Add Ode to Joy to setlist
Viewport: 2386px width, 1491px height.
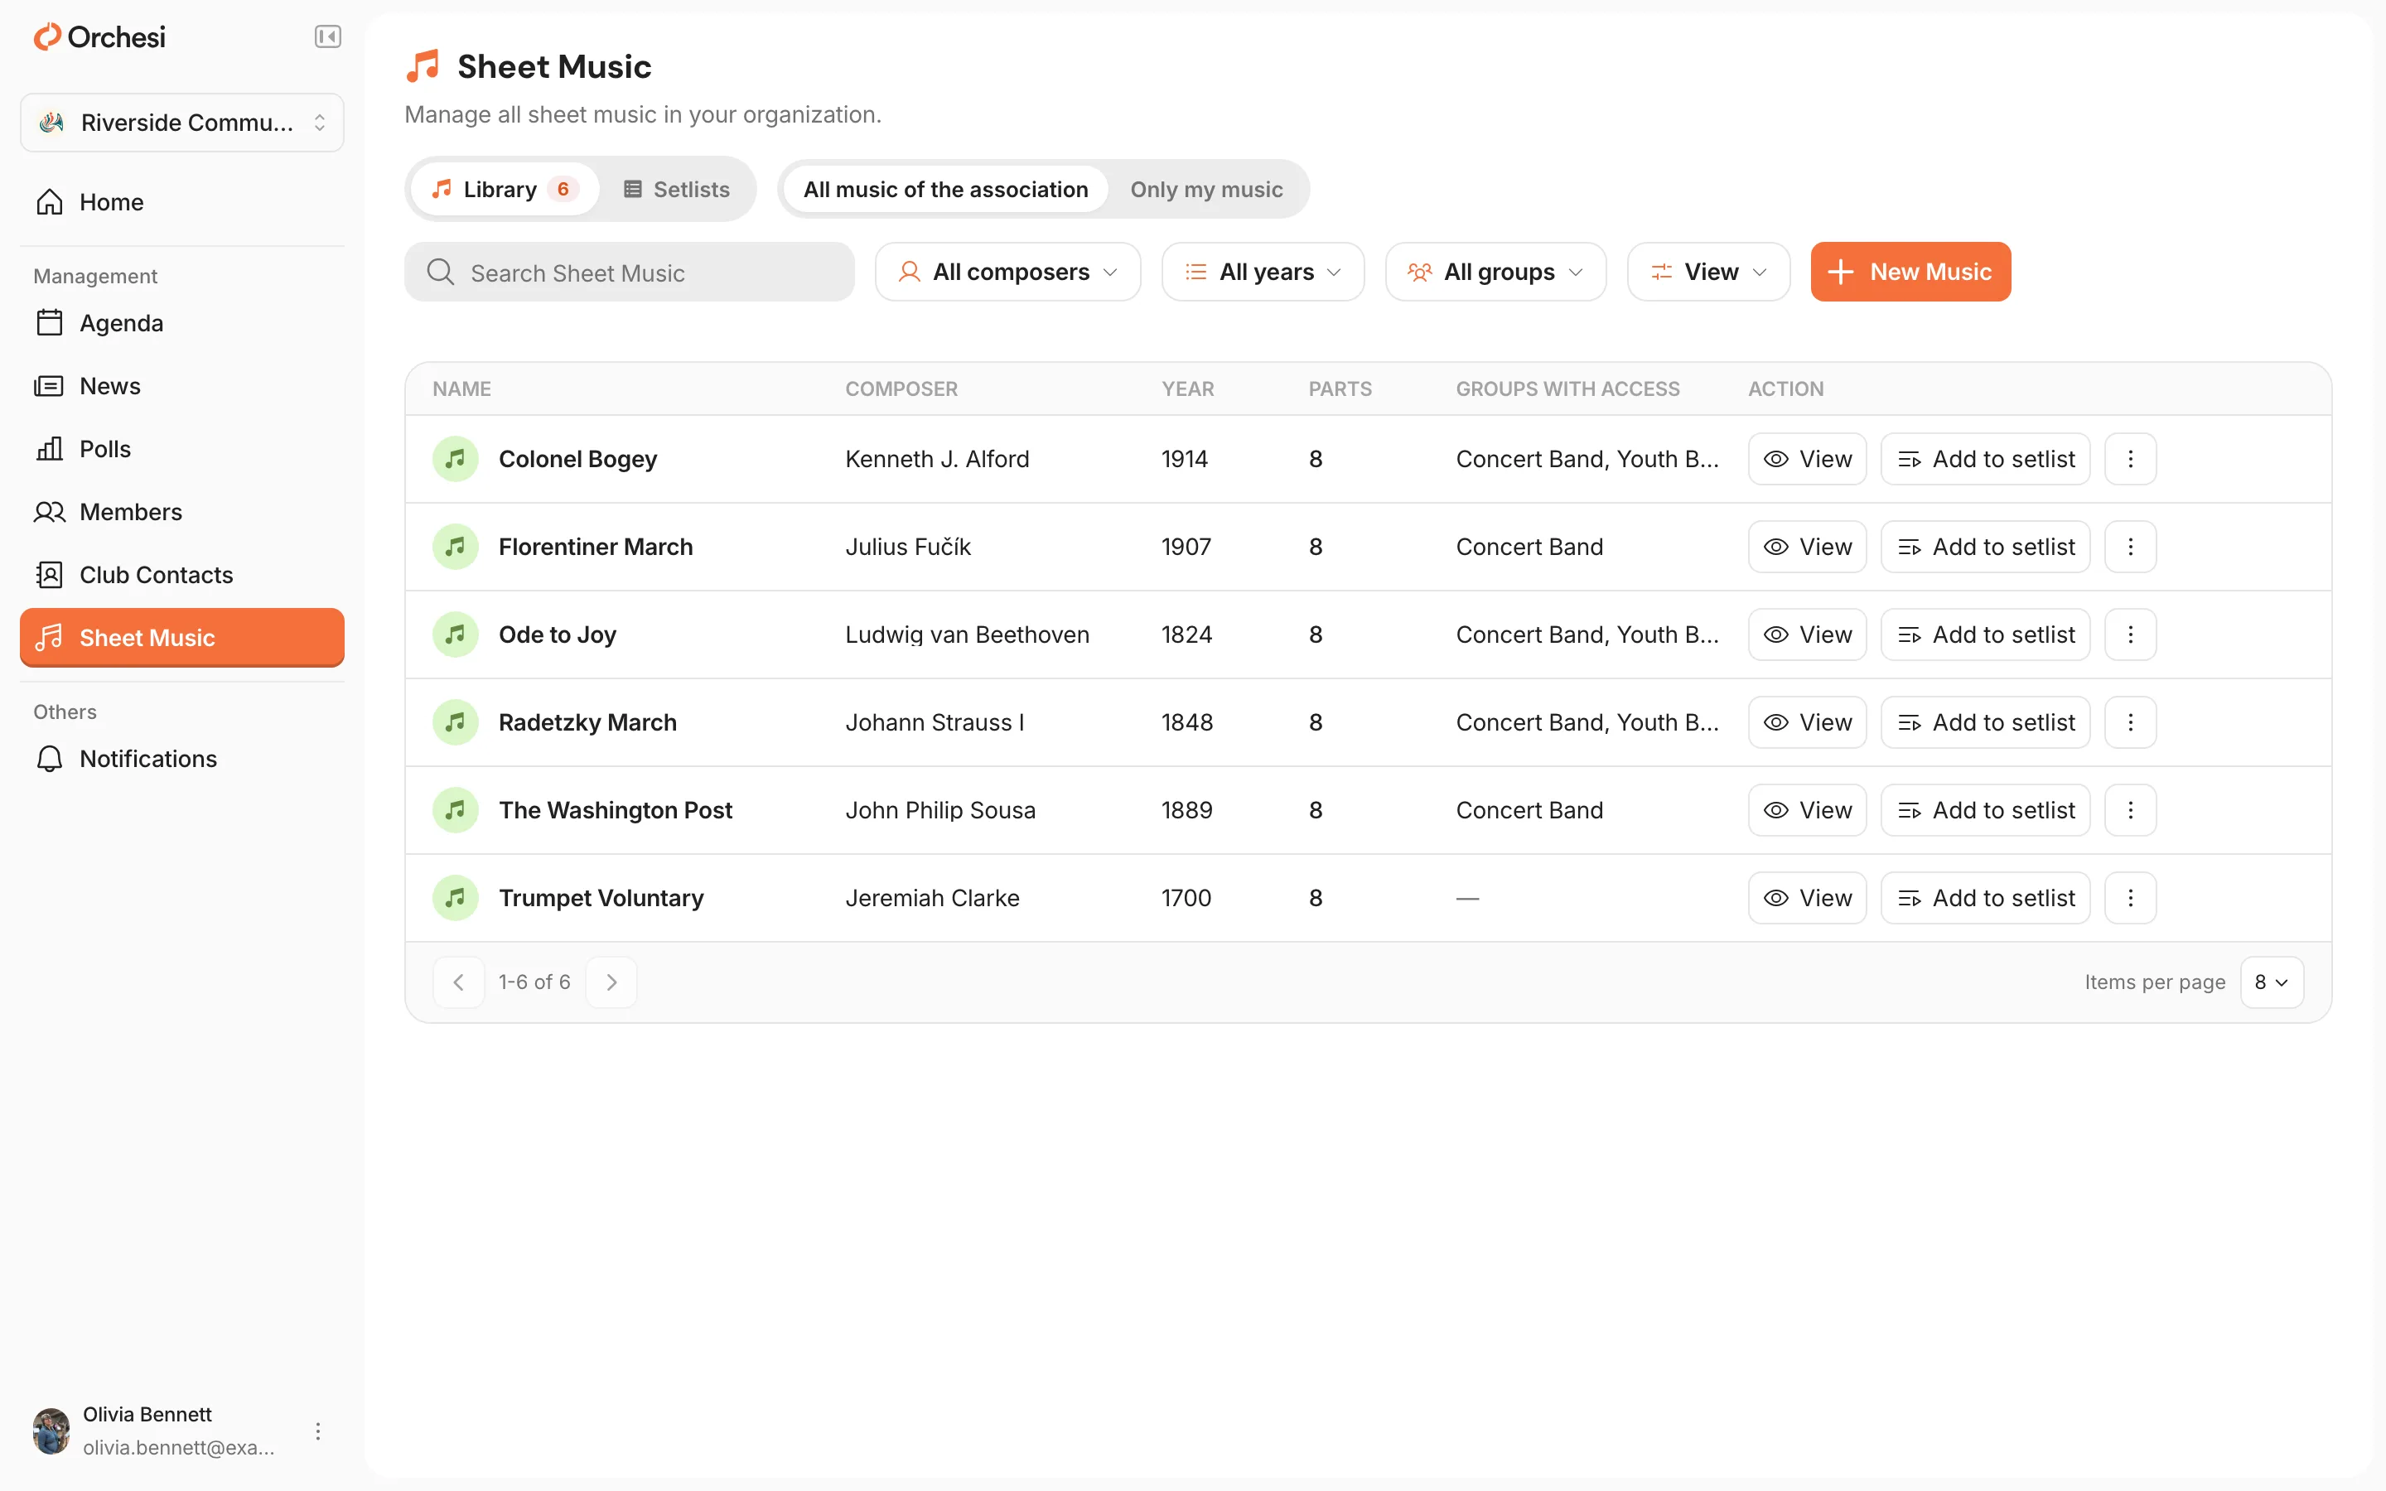(x=1985, y=634)
